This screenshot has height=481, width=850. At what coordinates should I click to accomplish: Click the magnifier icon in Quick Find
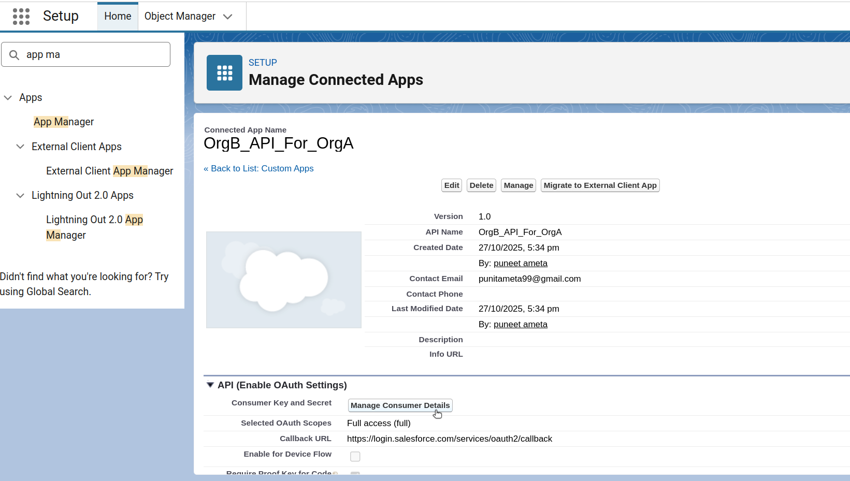14,54
